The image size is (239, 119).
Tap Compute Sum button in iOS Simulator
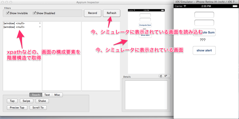(204, 32)
